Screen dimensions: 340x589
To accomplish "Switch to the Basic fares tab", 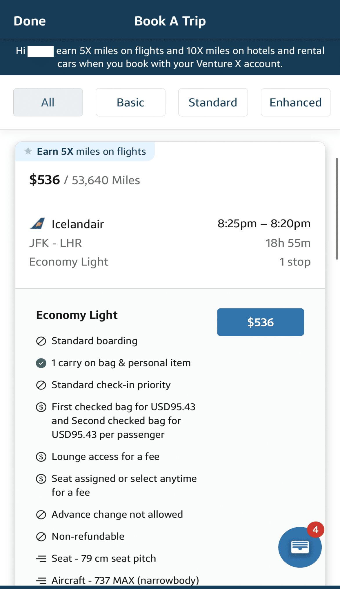I will 130,102.
